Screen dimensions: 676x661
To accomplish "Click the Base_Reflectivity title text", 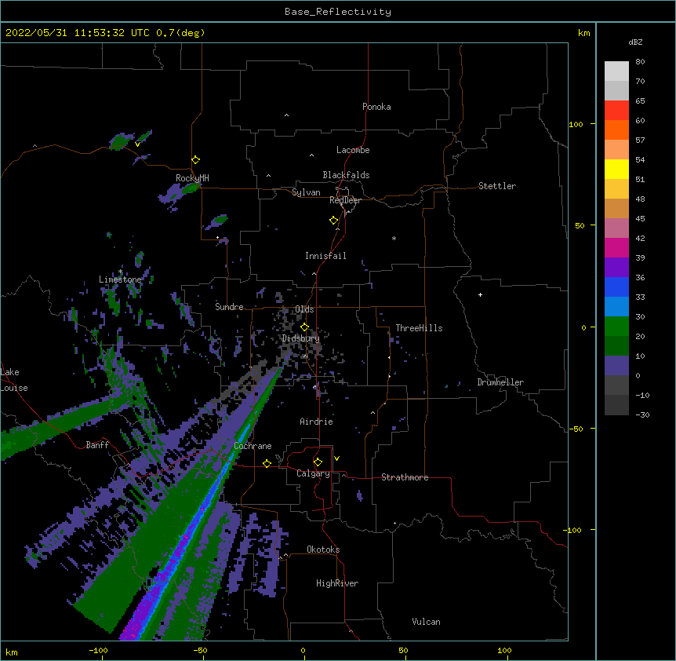I will click(338, 12).
